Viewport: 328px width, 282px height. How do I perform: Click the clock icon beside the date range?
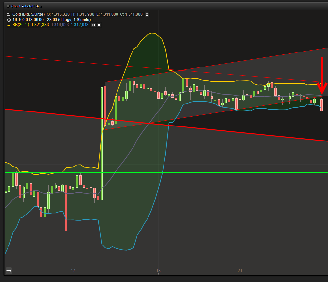point(8,20)
